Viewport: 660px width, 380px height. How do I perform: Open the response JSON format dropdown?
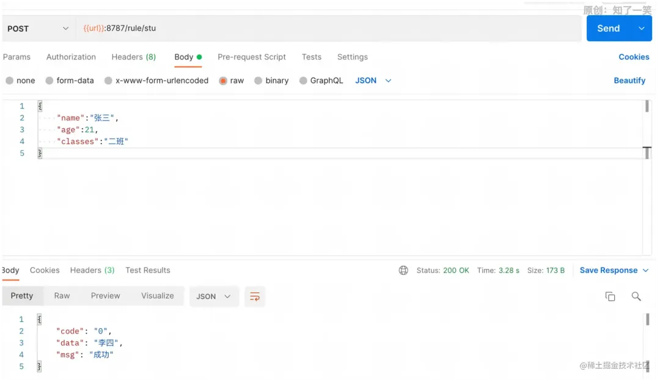pos(214,297)
